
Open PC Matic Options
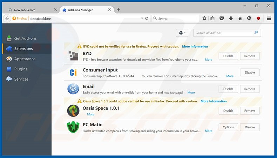pyautogui.click(x=228, y=127)
